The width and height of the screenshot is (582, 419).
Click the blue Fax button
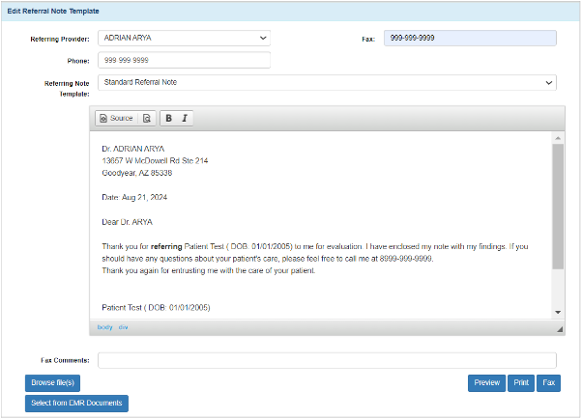[x=548, y=383]
